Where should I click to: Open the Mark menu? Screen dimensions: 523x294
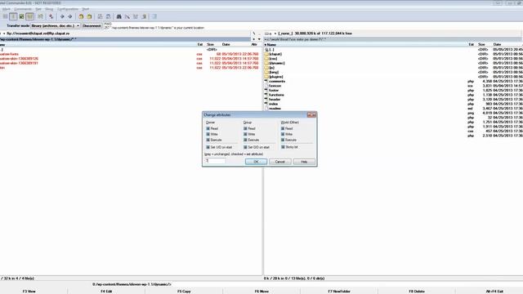7,9
